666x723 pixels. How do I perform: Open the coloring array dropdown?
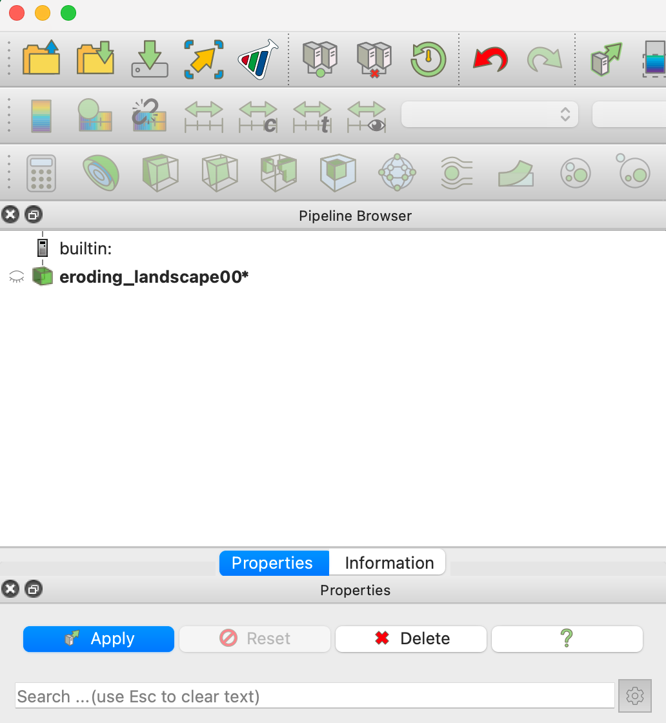point(489,114)
